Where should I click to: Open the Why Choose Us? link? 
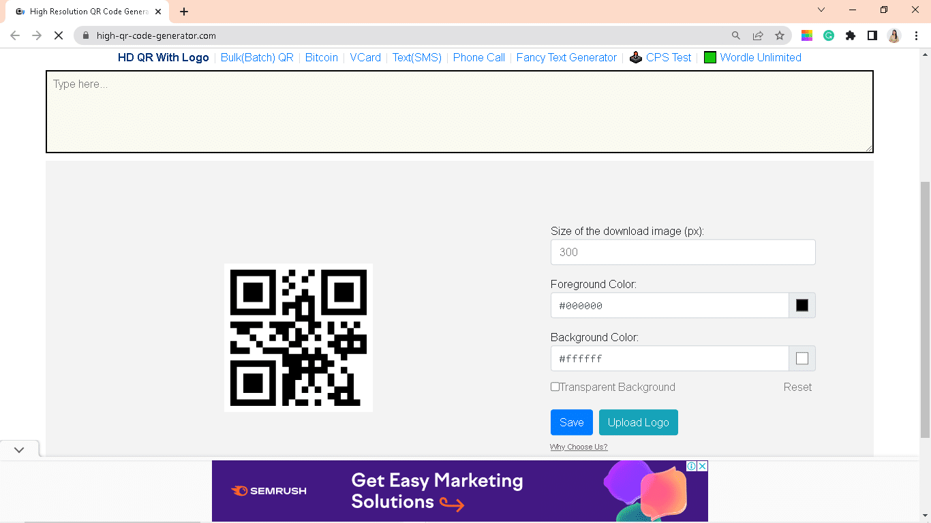579,447
